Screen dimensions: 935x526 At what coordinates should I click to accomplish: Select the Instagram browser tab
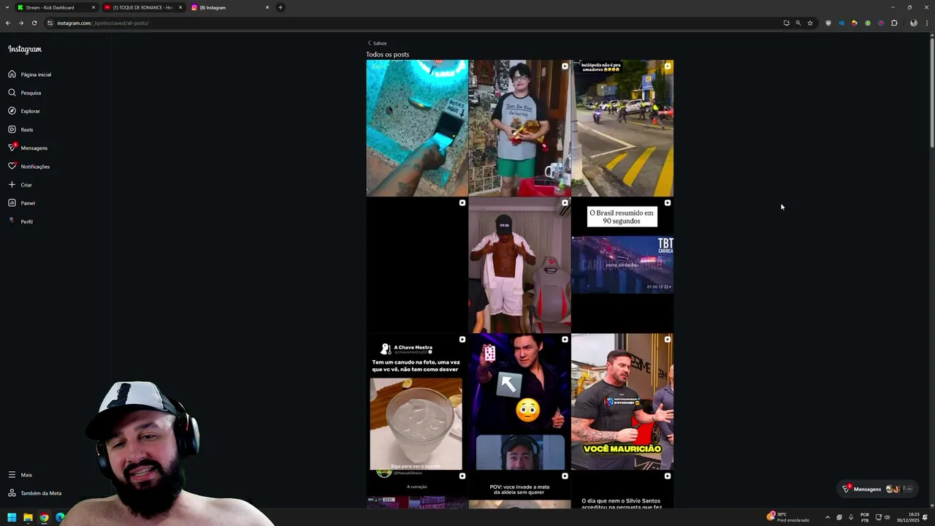(x=229, y=7)
